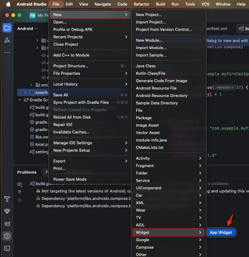Screen dimensions: 249x257
Task: Open the Build menu
Action: [160, 4]
